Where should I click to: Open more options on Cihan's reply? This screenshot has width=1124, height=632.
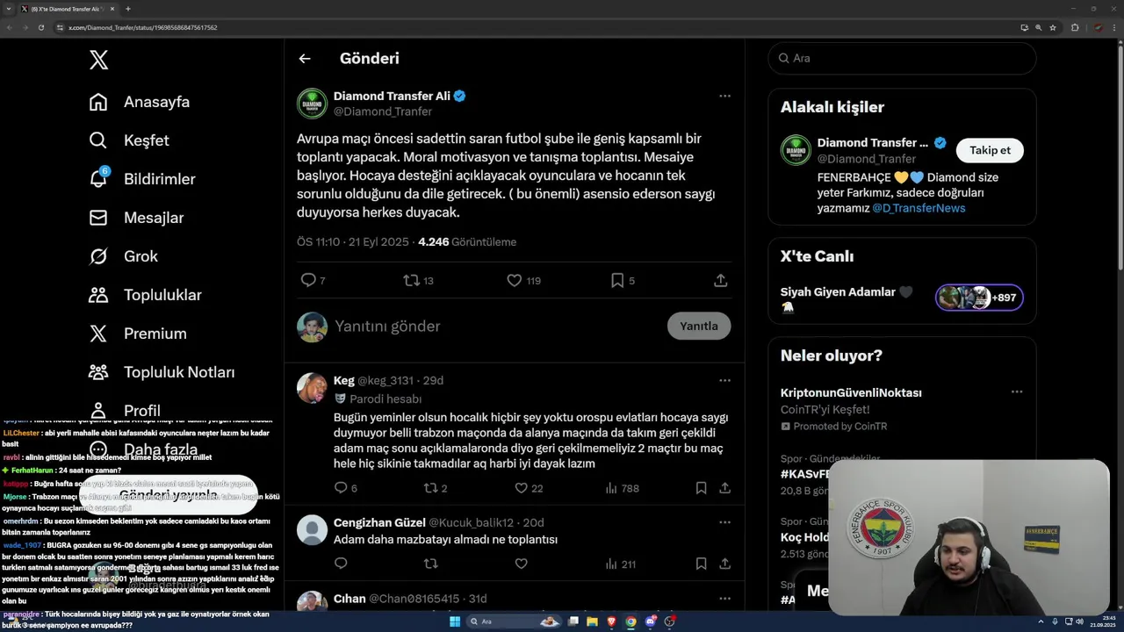[x=724, y=599]
